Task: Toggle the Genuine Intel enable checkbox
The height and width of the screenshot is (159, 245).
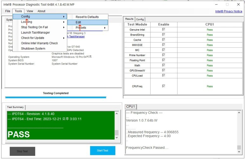Action: pos(164,30)
